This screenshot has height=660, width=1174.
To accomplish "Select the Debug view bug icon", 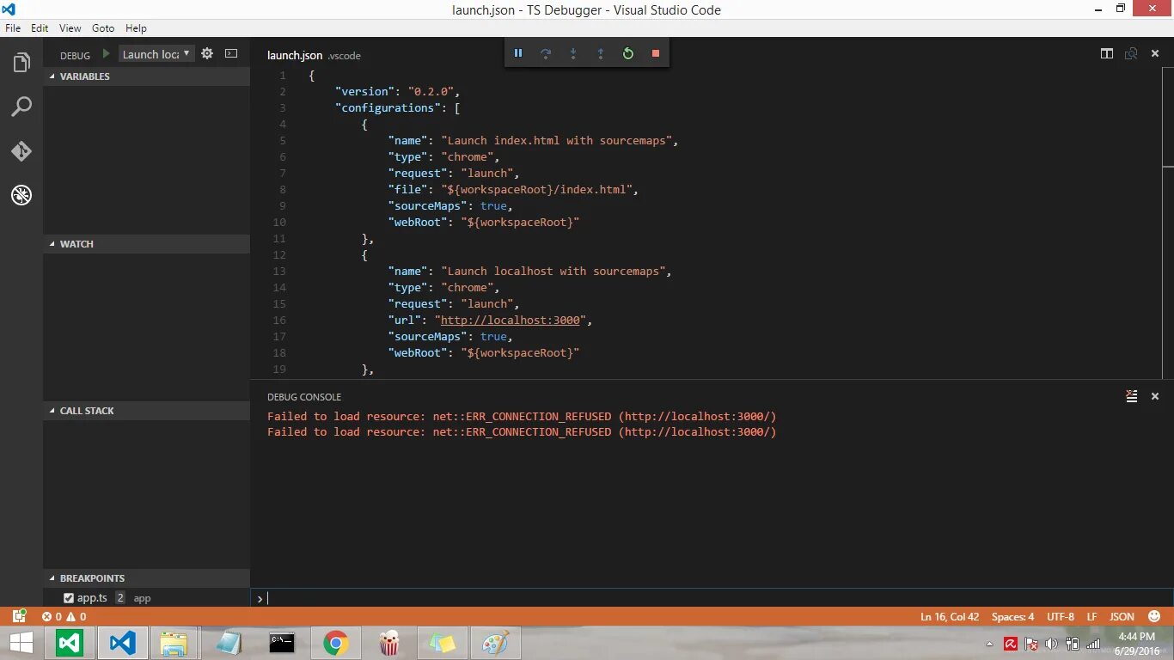I will pos(21,195).
